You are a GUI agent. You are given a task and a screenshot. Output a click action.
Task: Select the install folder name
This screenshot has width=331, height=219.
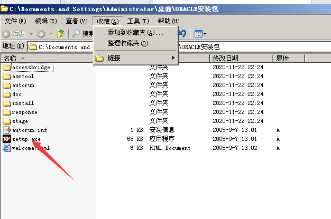[x=23, y=103]
